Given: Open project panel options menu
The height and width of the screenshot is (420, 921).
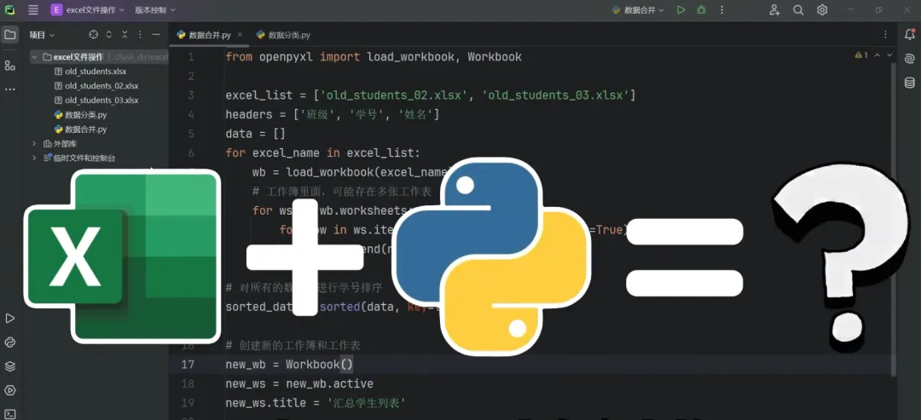Looking at the screenshot, I should 141,35.
